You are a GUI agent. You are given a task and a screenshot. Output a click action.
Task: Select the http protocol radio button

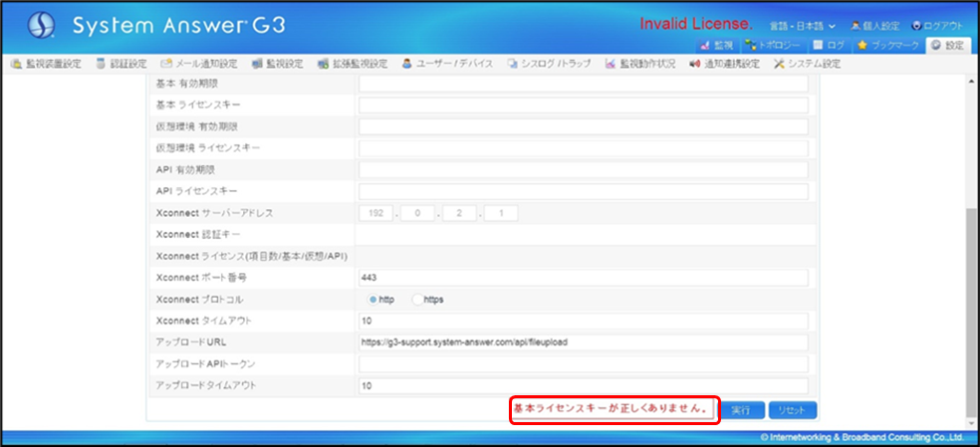pyautogui.click(x=372, y=299)
